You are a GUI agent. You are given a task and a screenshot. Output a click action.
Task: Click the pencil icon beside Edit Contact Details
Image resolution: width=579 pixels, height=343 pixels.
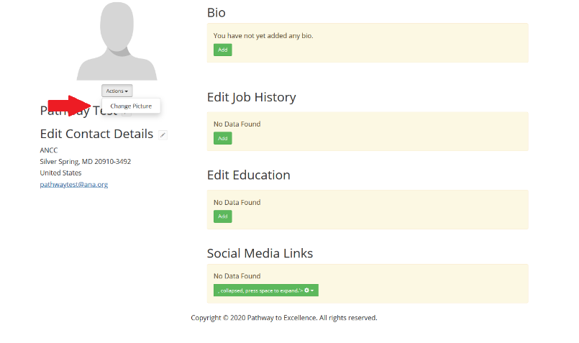[163, 134]
